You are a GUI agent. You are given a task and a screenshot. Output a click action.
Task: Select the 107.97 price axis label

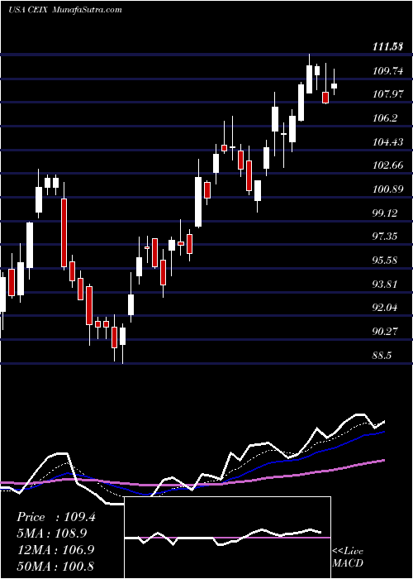pos(388,94)
